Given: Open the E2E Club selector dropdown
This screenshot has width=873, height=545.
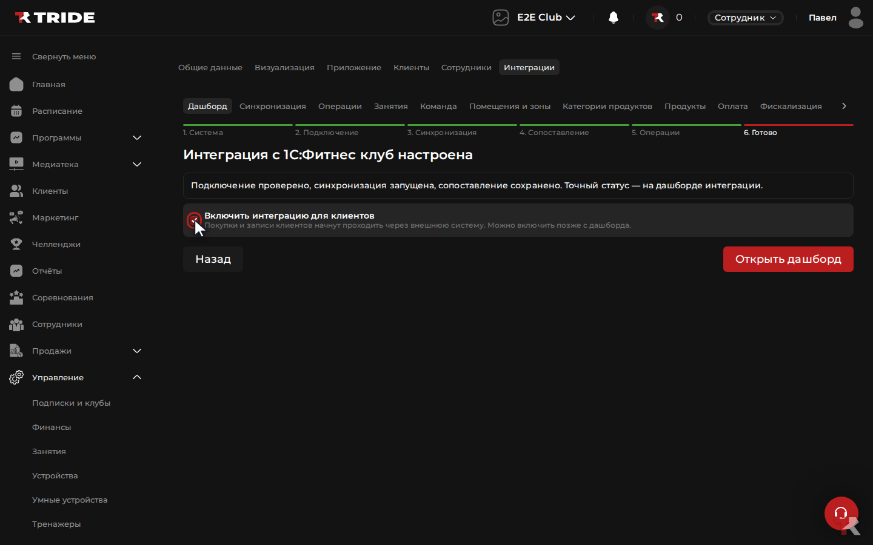Looking at the screenshot, I should coord(546,18).
